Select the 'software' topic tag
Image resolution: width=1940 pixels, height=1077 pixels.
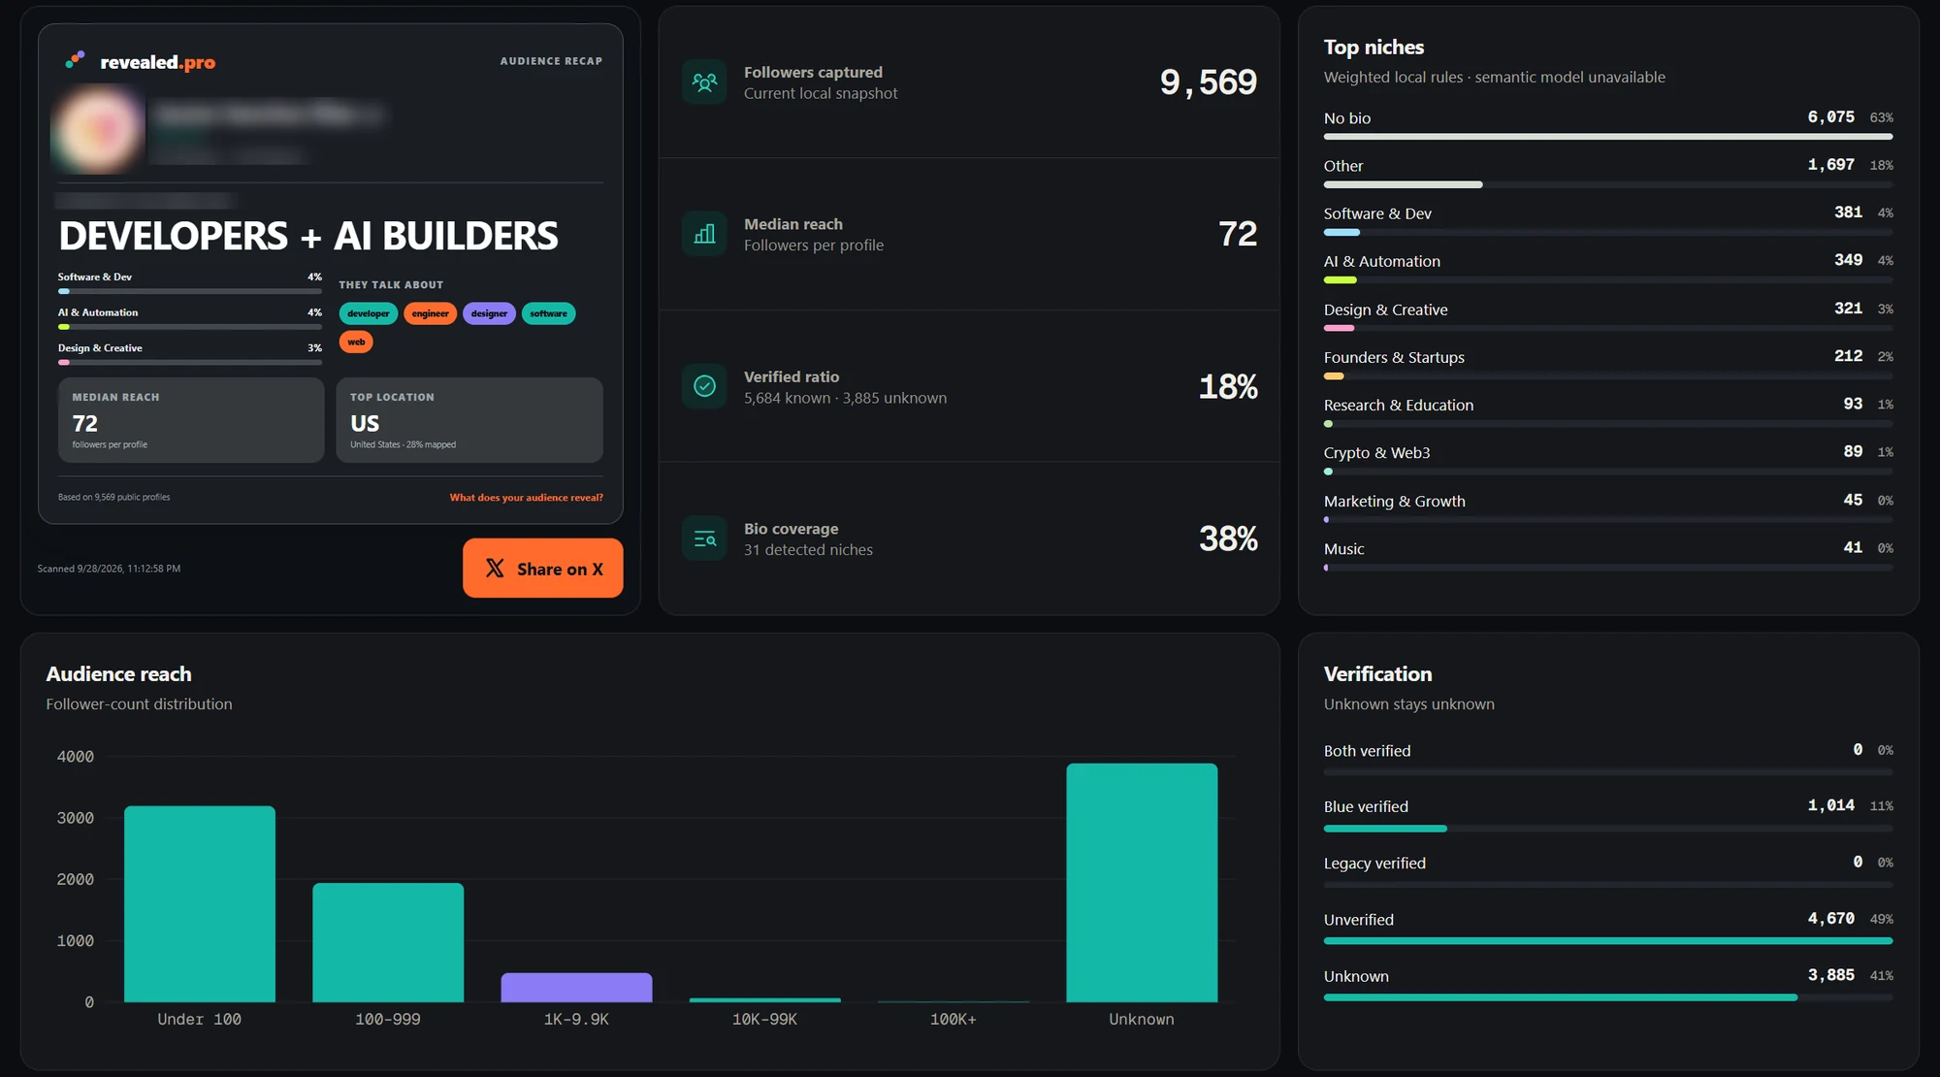tap(548, 313)
